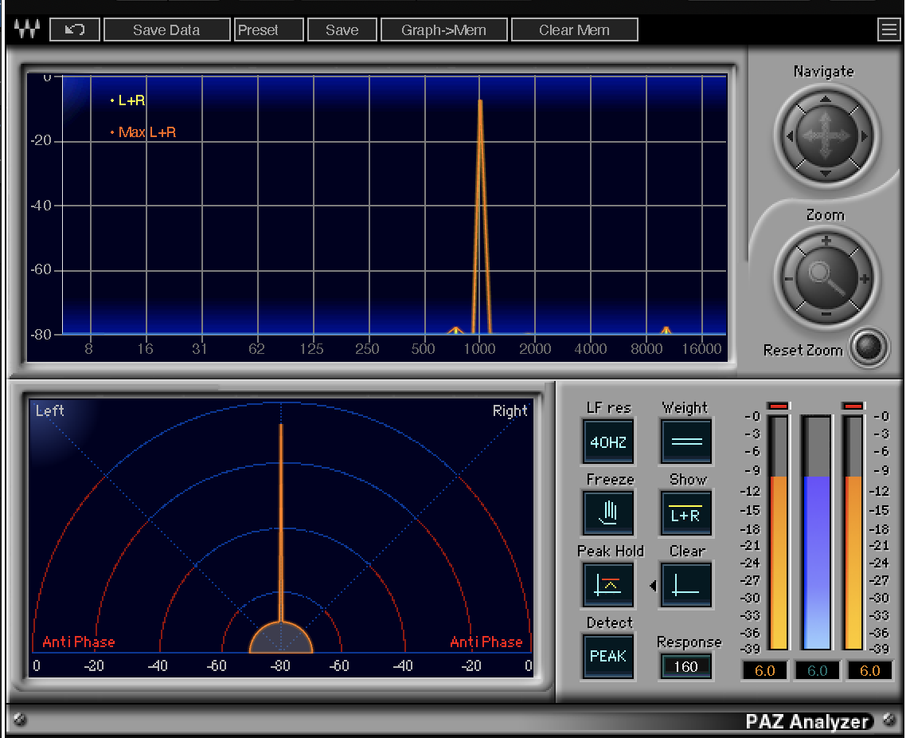Screen dimensions: 906x738
Task: Toggle the LF res 40HZ button
Action: [608, 442]
